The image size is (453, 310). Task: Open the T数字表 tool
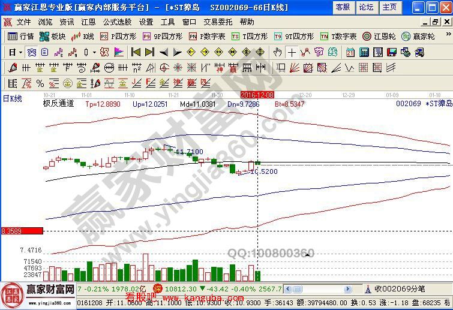(x=338, y=37)
